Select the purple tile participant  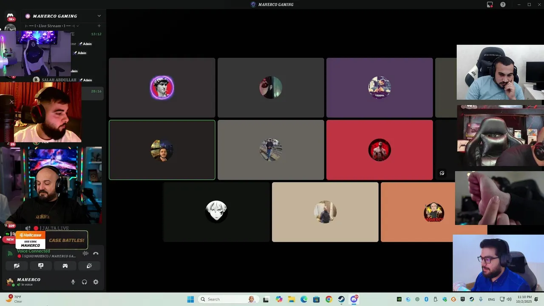[x=380, y=88]
